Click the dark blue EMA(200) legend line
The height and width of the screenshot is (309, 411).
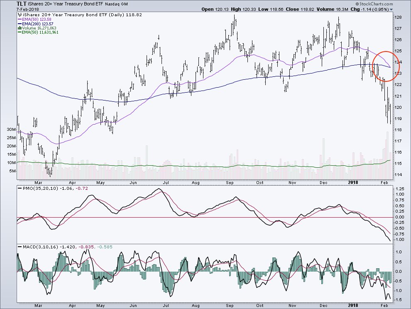(x=20, y=24)
